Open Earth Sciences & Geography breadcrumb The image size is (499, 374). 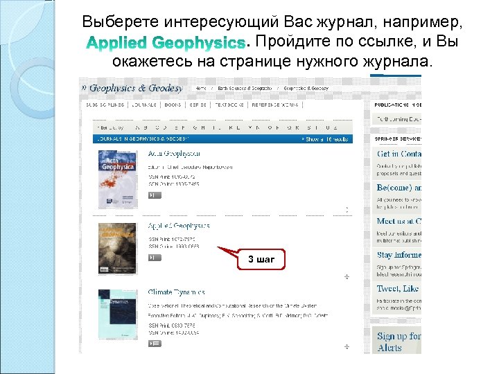(245, 88)
